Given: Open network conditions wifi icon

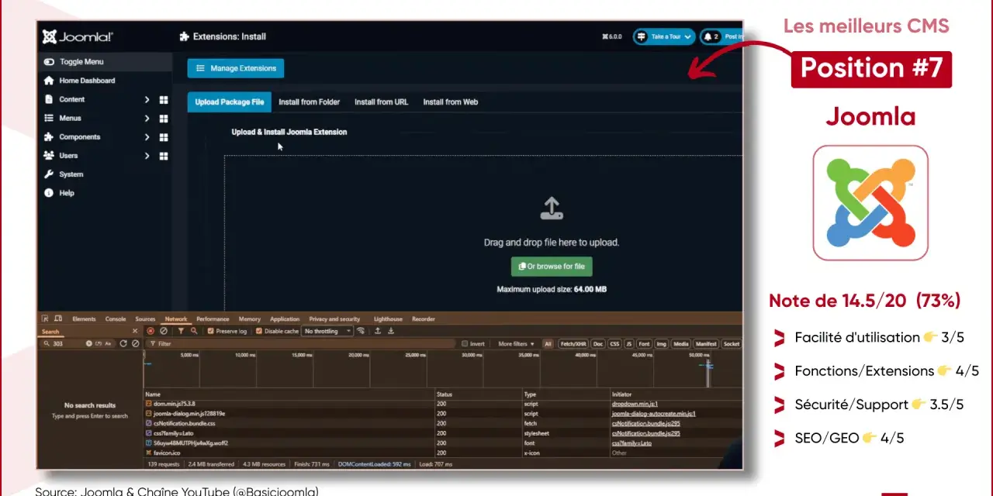Looking at the screenshot, I should tap(361, 331).
